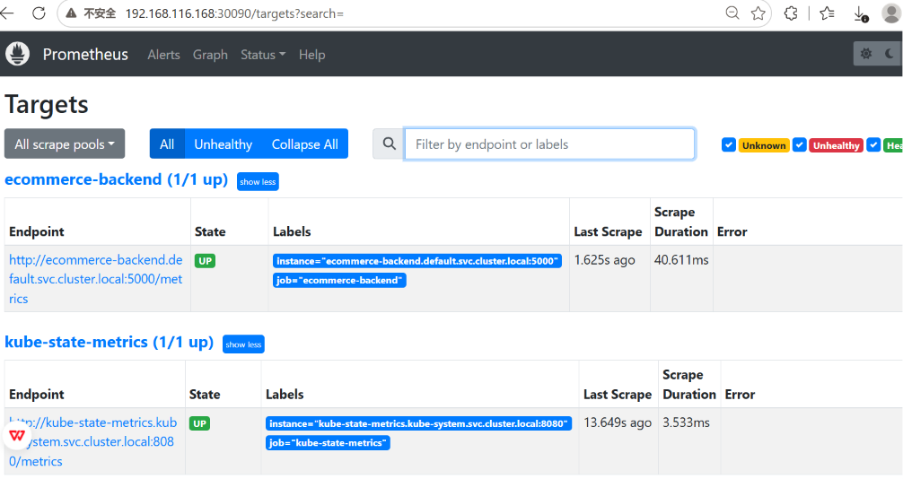Click the gear theme settings icon
This screenshot has height=479, width=903.
[x=865, y=54]
